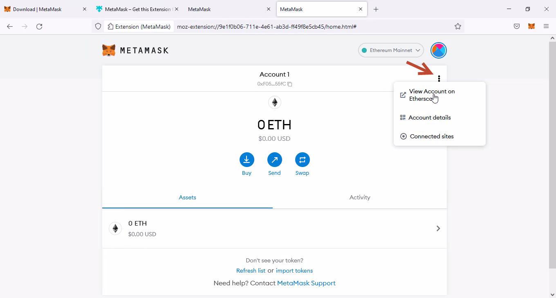
Task: Open the MetaMask extension toolbar icon
Action: click(x=531, y=26)
